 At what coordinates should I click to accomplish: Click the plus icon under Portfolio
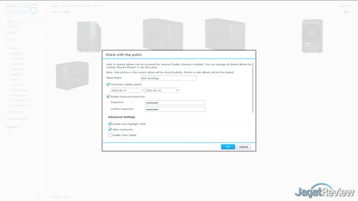tap(9, 133)
